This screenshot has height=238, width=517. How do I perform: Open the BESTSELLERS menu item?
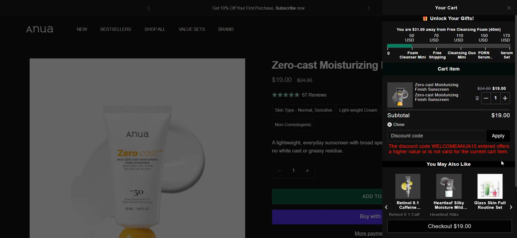pyautogui.click(x=116, y=29)
